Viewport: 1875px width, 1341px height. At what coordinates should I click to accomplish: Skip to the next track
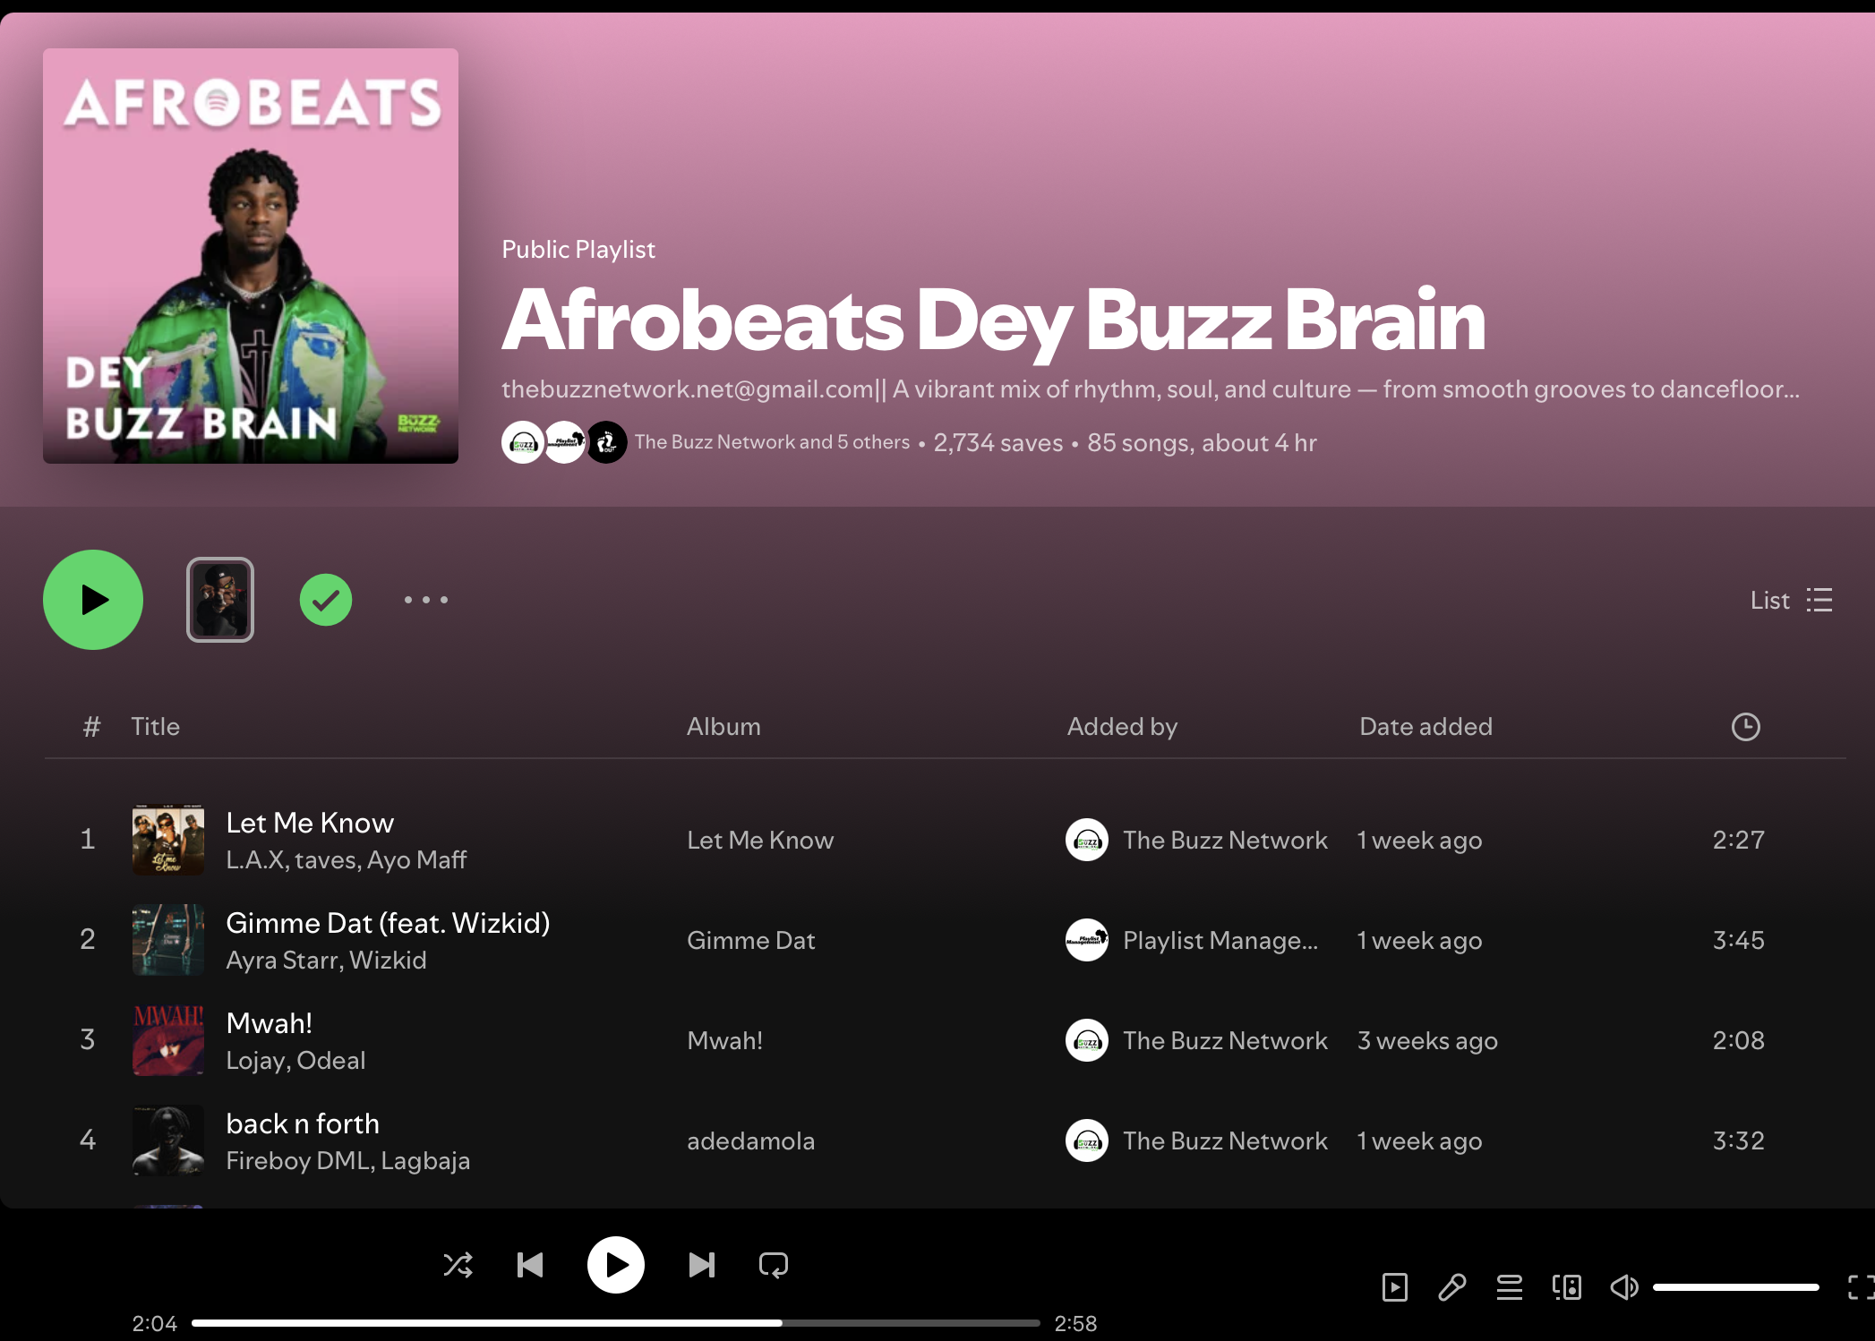click(701, 1265)
